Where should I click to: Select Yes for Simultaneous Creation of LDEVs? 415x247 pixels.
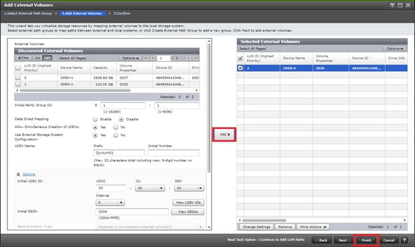pyautogui.click(x=96, y=127)
